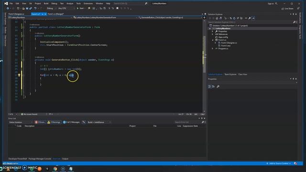Screen dimensions: 306x172
Task: Click the Refresh icon in Solution Explorer
Action: point(234,18)
